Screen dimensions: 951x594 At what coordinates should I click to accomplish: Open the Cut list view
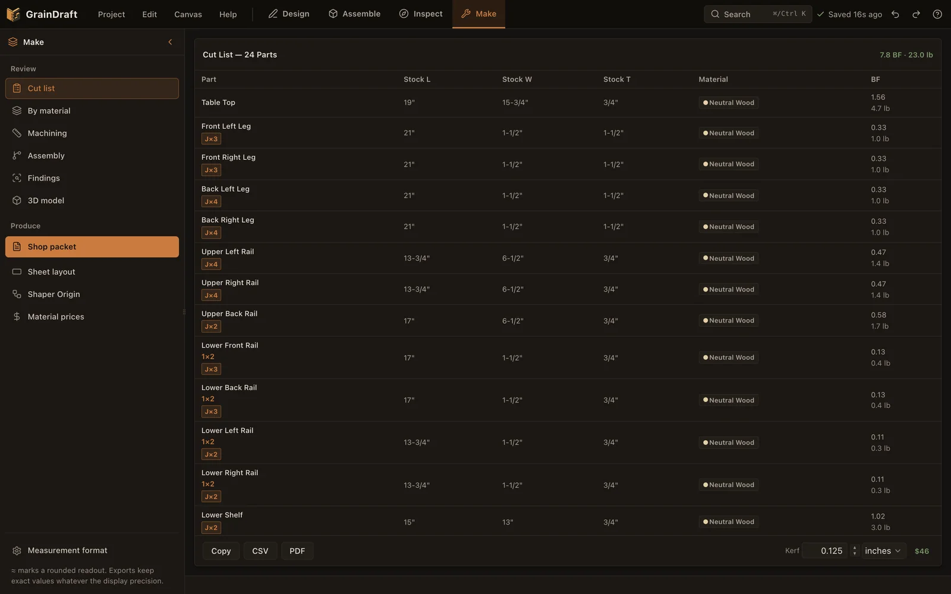[x=92, y=89]
